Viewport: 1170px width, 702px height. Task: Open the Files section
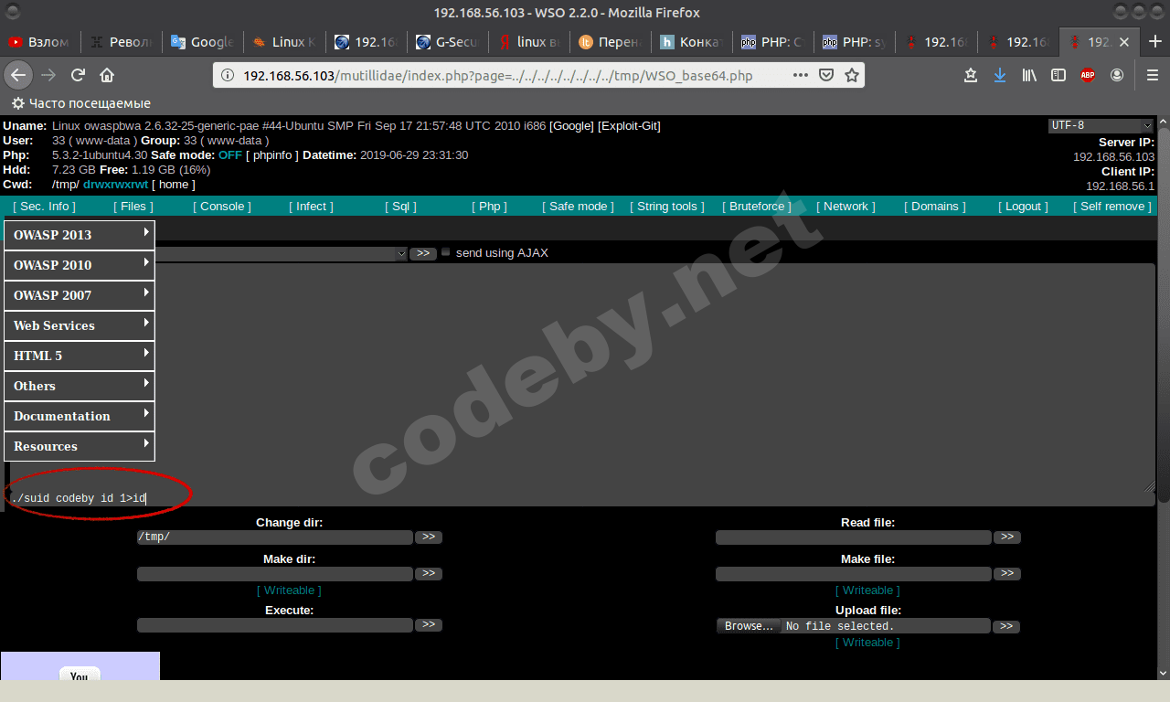coord(133,207)
